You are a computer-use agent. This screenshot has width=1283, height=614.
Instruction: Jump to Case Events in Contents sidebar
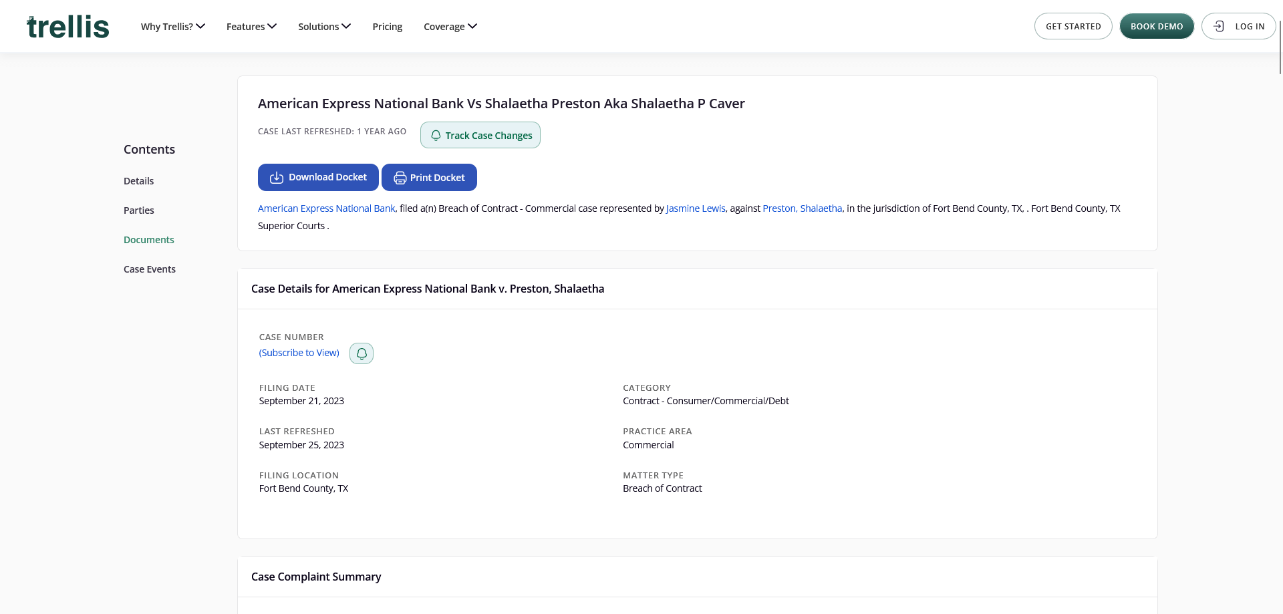150,269
